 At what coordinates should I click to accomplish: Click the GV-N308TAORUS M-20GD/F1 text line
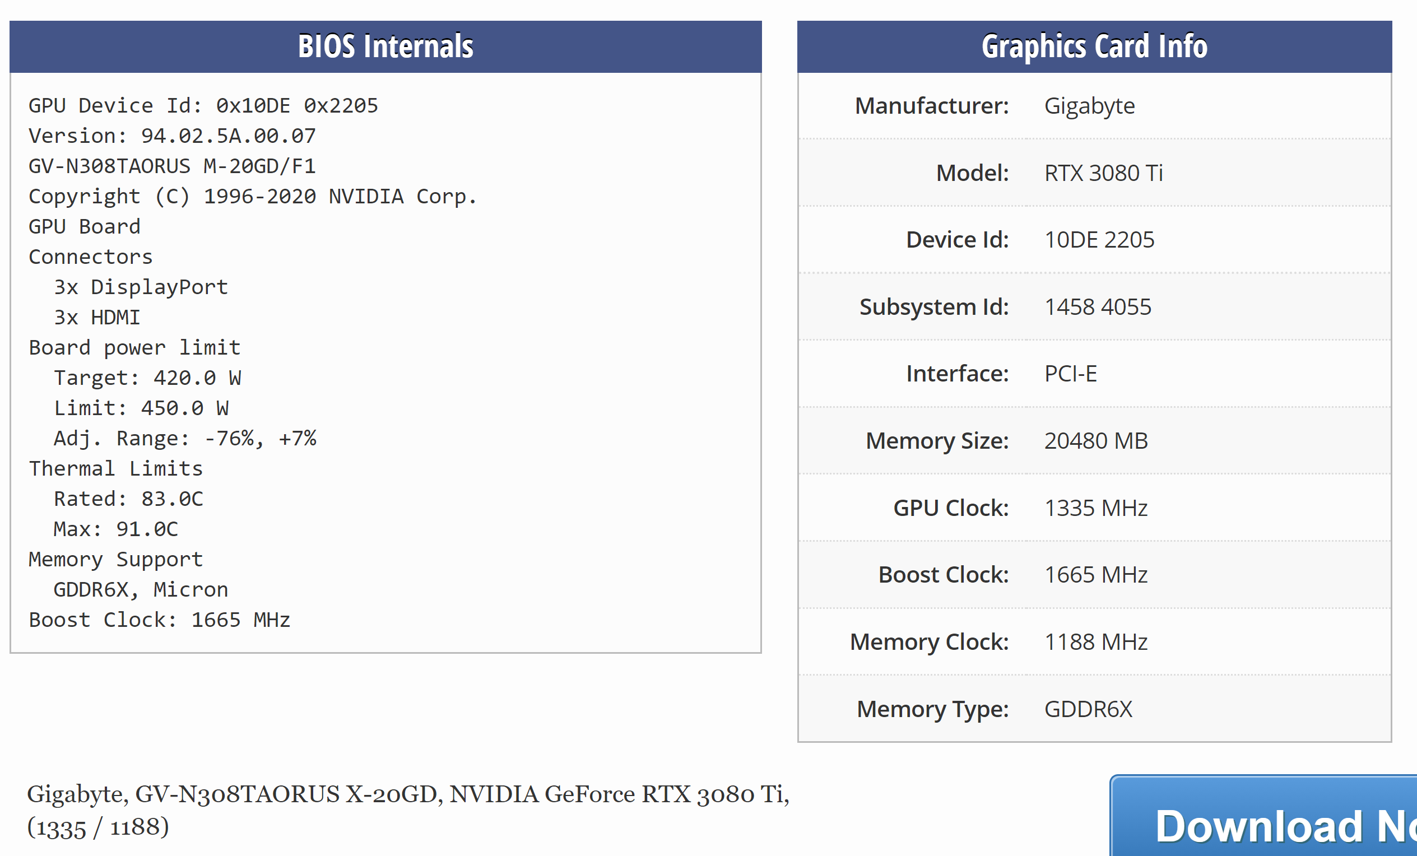[x=172, y=167]
